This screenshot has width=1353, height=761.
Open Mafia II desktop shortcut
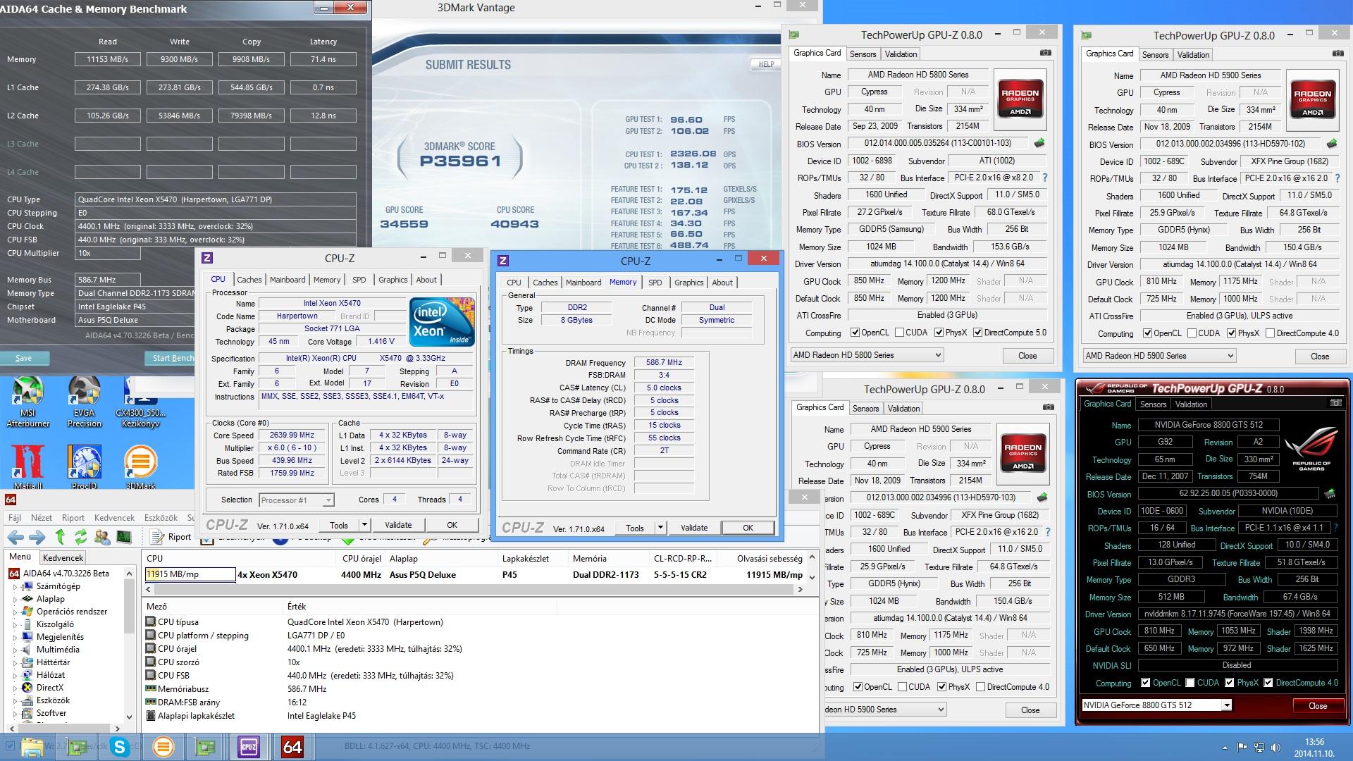coord(27,466)
